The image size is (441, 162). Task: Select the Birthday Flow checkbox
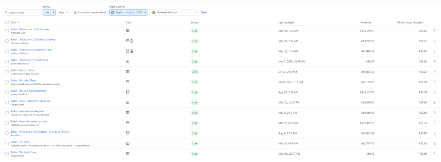pos(7,82)
